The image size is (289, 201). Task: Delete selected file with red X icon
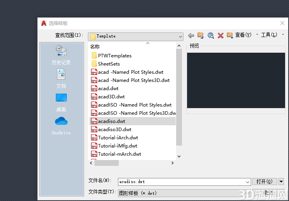220,36
